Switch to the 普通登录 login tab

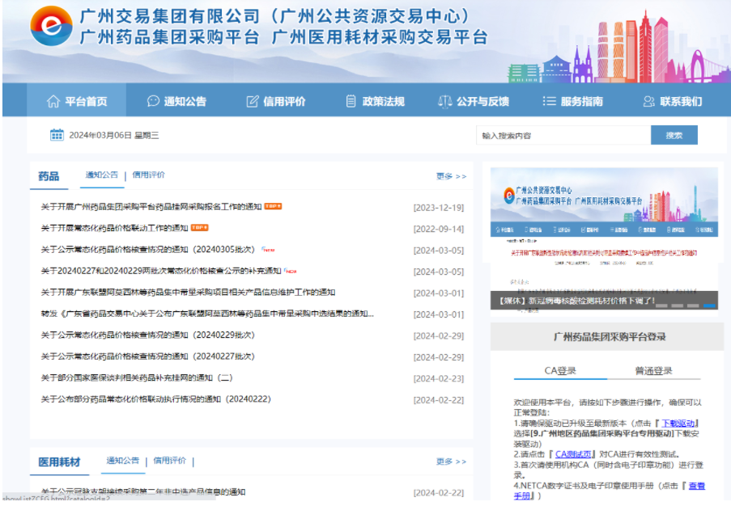pos(653,370)
